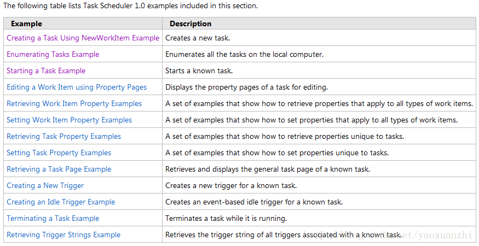The height and width of the screenshot is (246, 479).
Task: Click the intro sentence about Task Scheduler 1.0
Action: (x=130, y=5)
